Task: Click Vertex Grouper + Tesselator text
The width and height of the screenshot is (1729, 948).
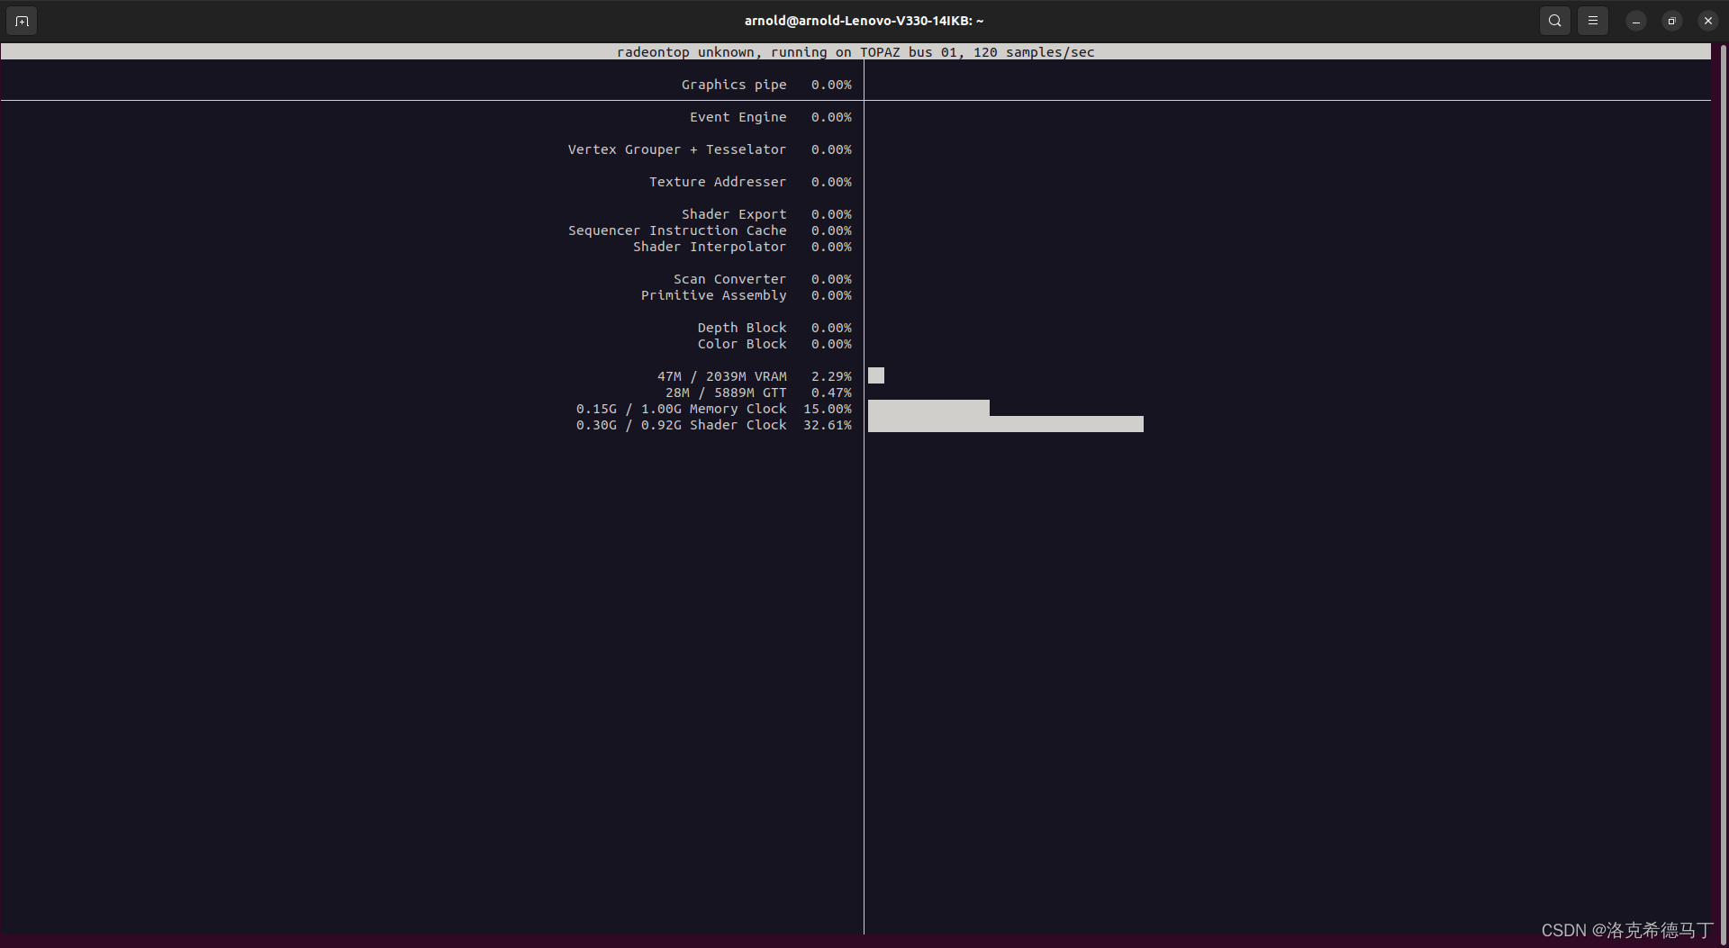Action: 677,149
